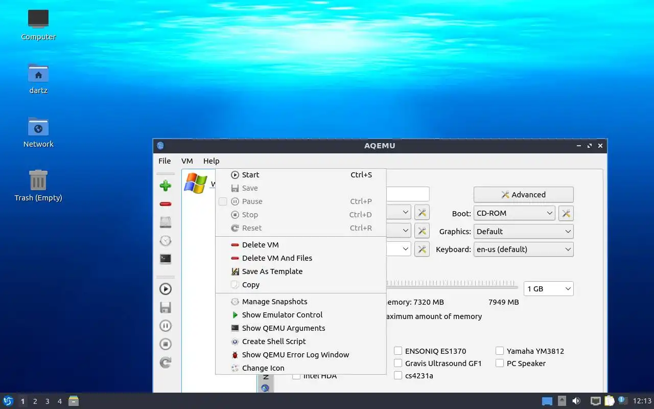Screen dimensions: 654x409
Task: Choose Delete VM menu entry
Action: pos(300,245)
